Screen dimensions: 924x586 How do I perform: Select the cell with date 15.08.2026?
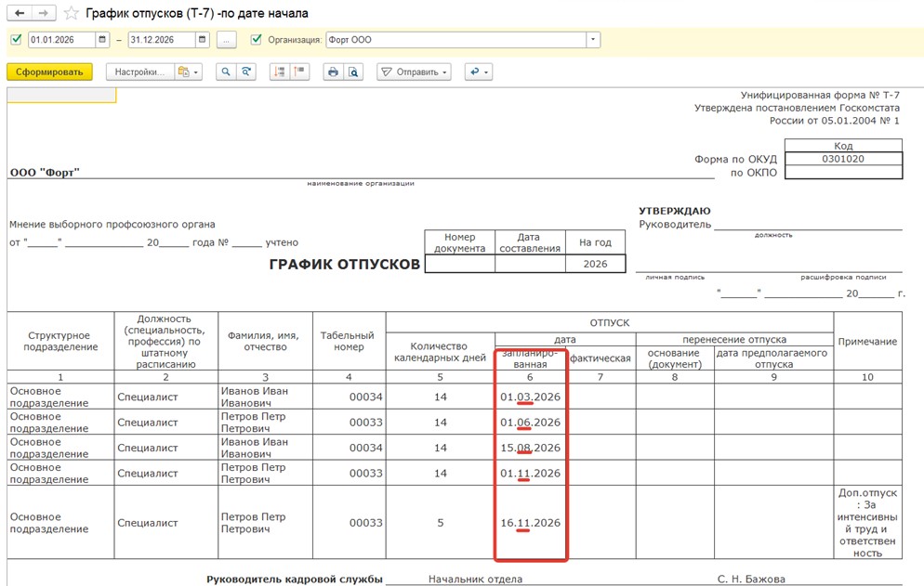pos(530,448)
